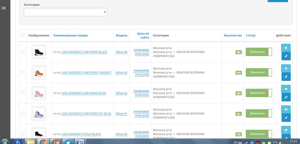Open Photoshop from the taskbar
This screenshot has height=144, width=300.
[x=18, y=142]
